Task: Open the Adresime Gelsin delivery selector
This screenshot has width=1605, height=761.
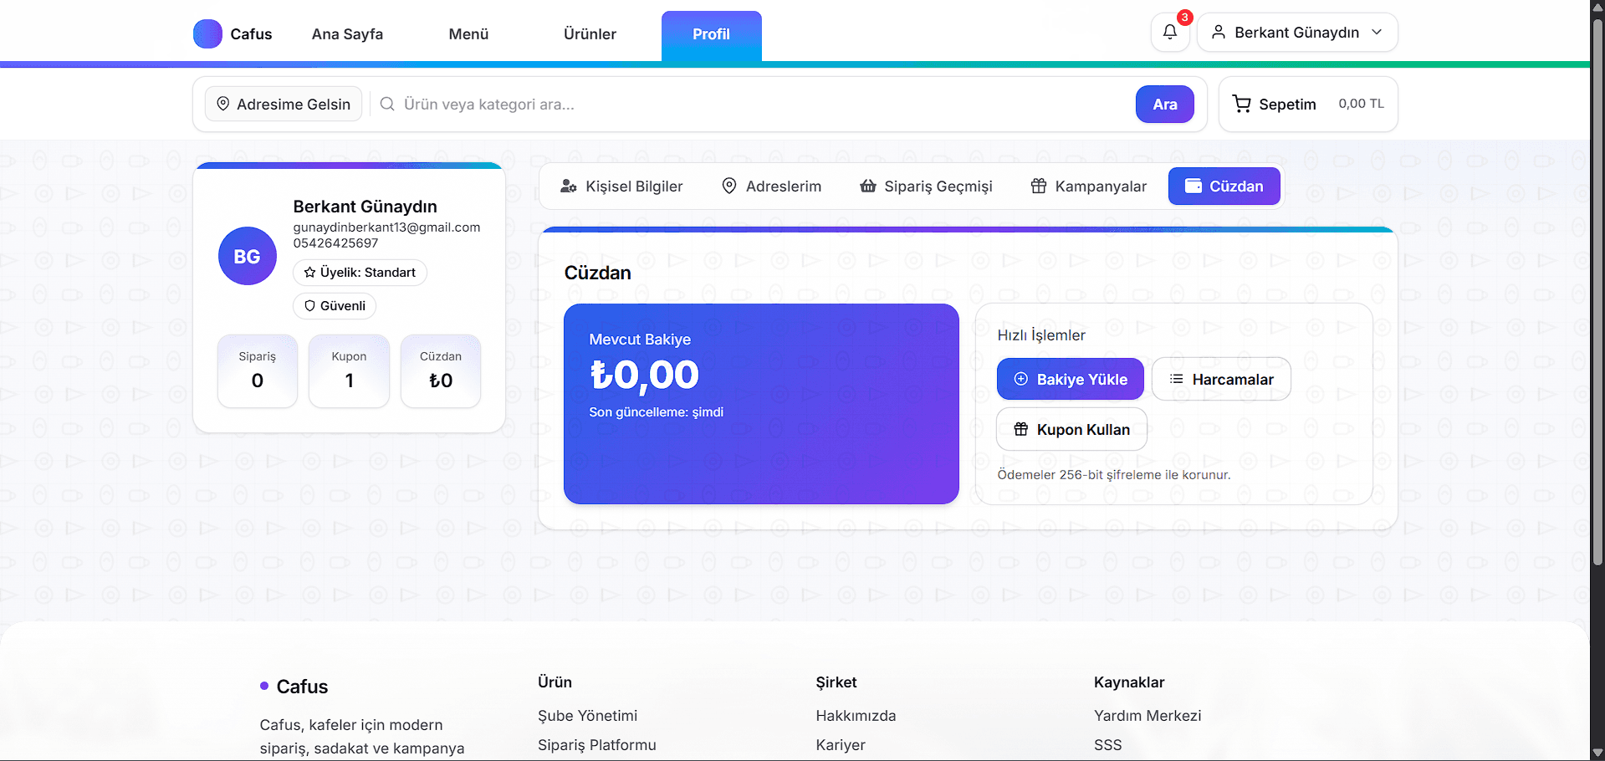Action: pyautogui.click(x=284, y=104)
